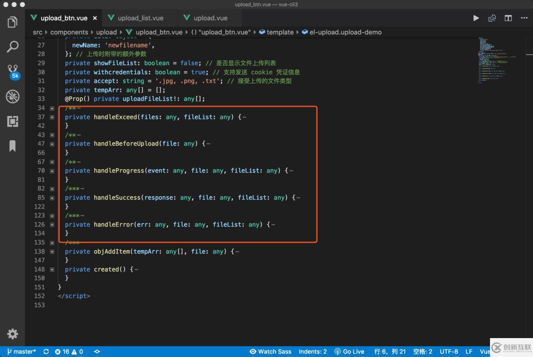Expand the folded created method
Image resolution: width=533 pixels, height=357 pixels.
point(52,269)
